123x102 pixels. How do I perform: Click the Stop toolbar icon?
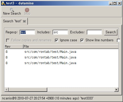(x=27, y=10)
